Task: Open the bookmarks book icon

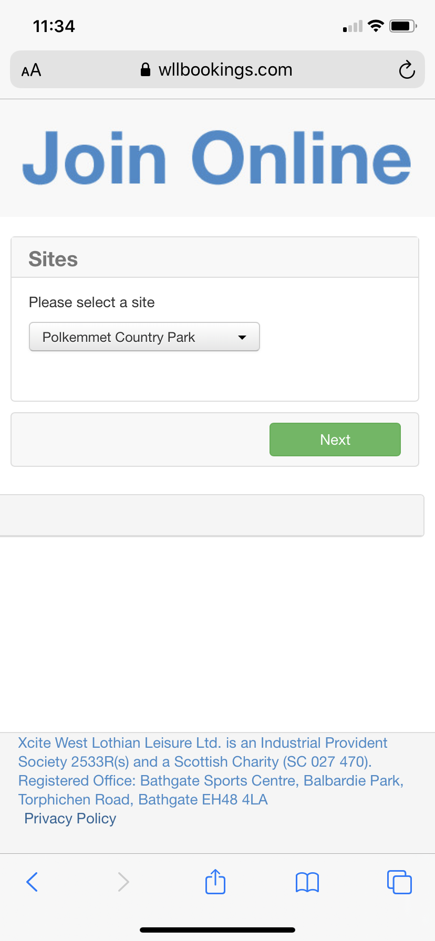Action: coord(307,882)
